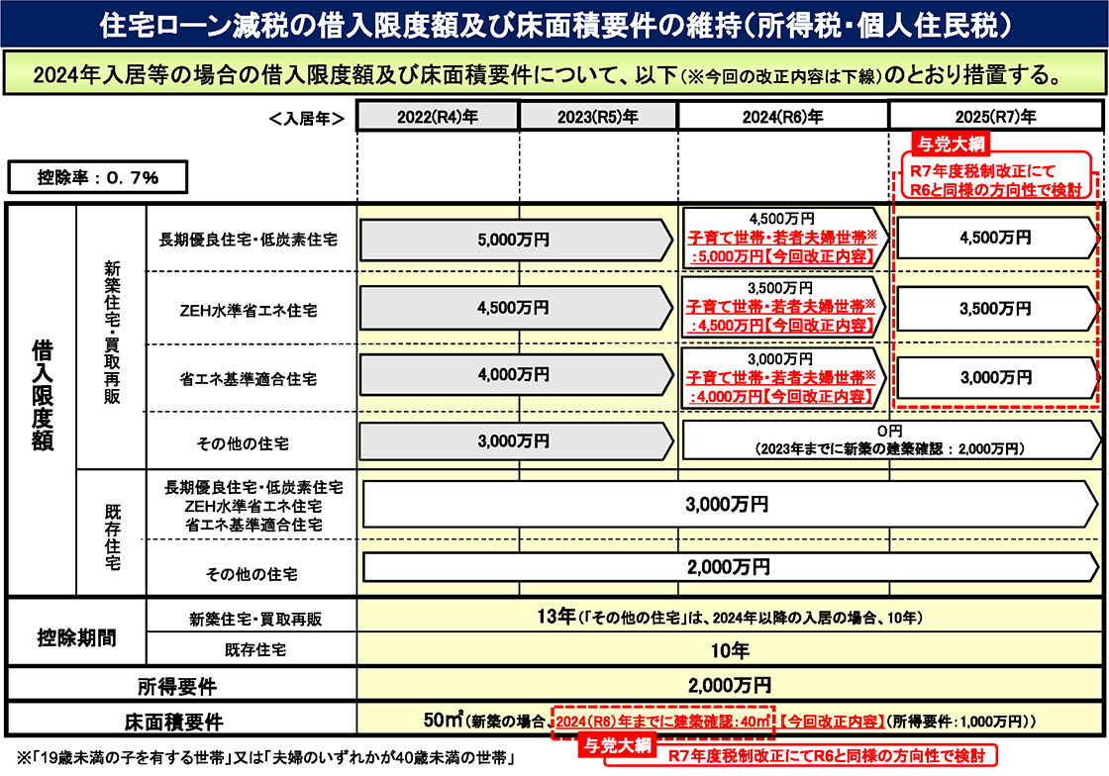
Task: Select the 2023(R5)年 column header
Action: click(598, 116)
